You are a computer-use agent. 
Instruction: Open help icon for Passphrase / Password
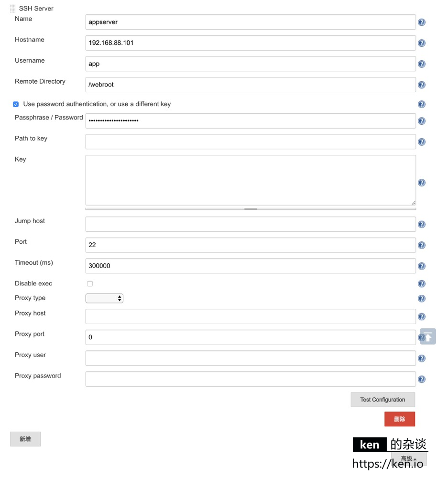tap(421, 121)
